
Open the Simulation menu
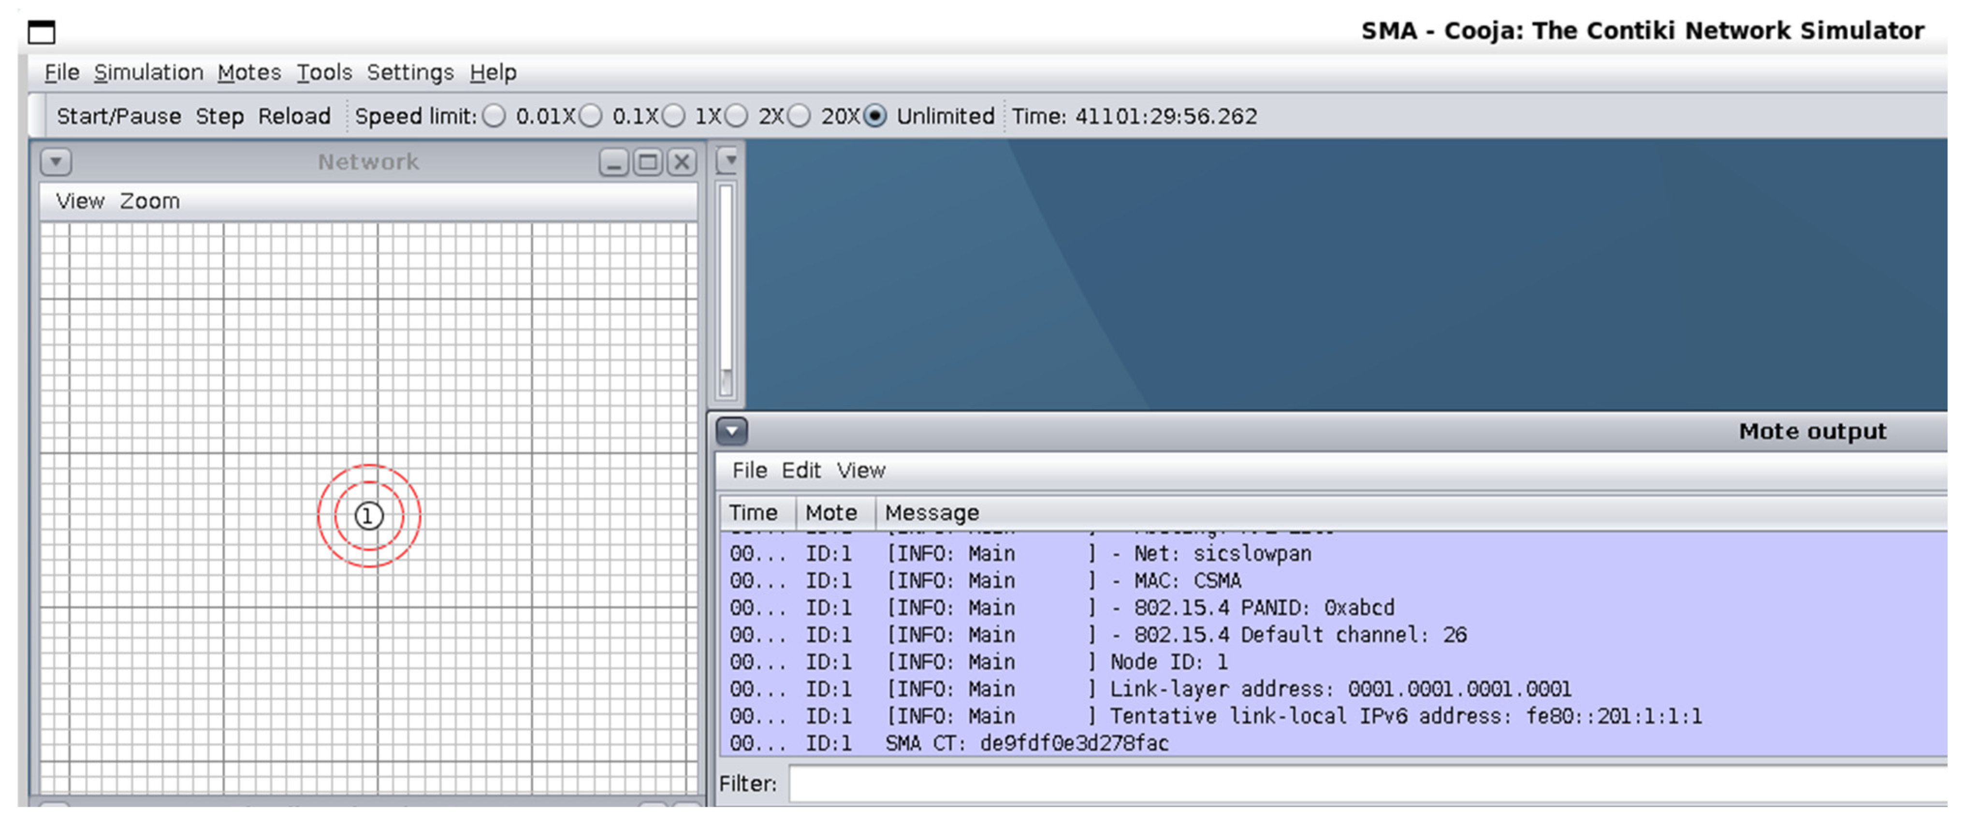point(148,72)
